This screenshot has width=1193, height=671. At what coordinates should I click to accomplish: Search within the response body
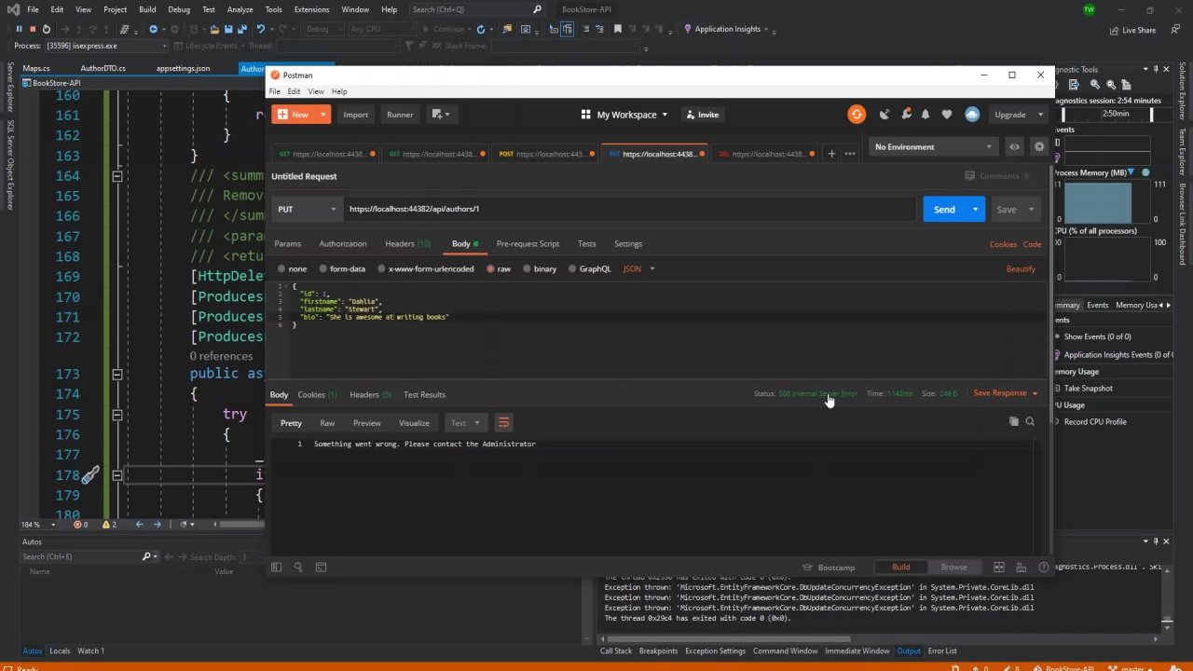point(1030,422)
